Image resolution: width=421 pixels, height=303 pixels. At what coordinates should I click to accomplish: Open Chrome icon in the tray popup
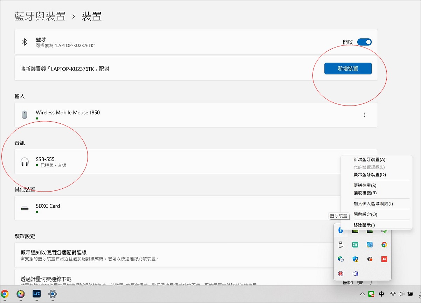(384, 245)
